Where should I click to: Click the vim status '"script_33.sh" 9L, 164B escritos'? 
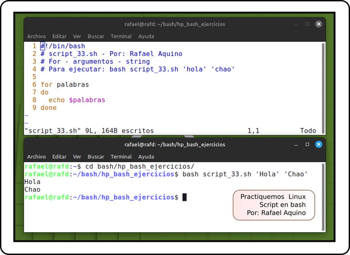pyautogui.click(x=89, y=131)
